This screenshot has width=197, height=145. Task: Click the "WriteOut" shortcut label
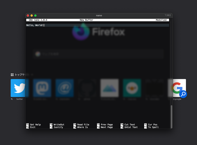pyautogui.click(x=59, y=125)
